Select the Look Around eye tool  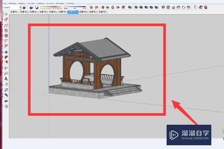tap(6, 101)
